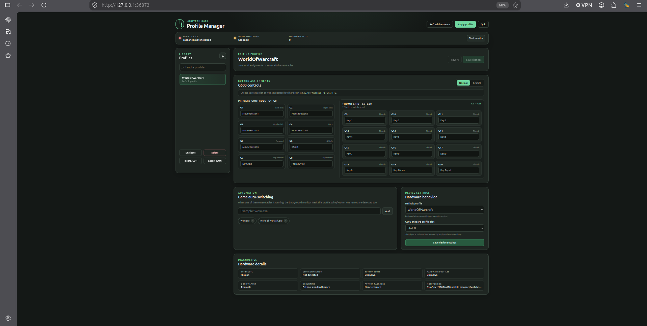Quit the Profile Manager app
This screenshot has width=647, height=326.
(x=483, y=24)
